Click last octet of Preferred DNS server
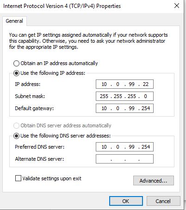 pyautogui.click(x=146, y=147)
